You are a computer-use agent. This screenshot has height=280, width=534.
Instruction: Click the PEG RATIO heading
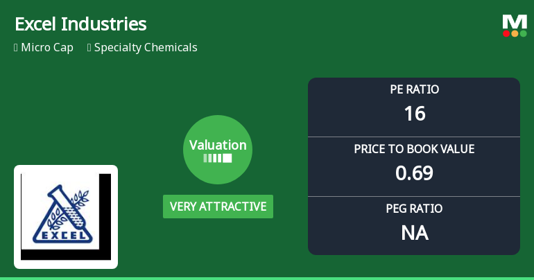click(414, 209)
